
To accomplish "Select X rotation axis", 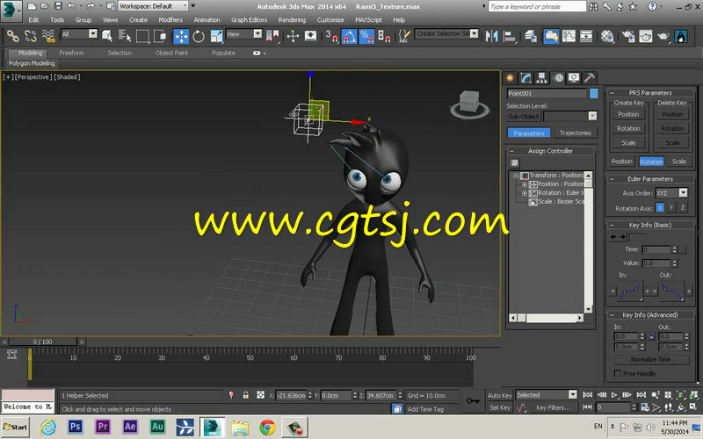I will [x=660, y=208].
